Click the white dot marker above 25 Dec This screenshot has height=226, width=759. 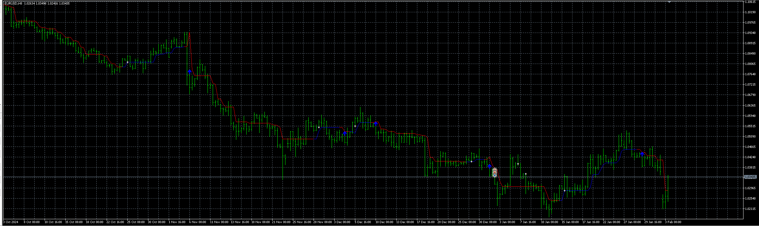click(x=472, y=161)
